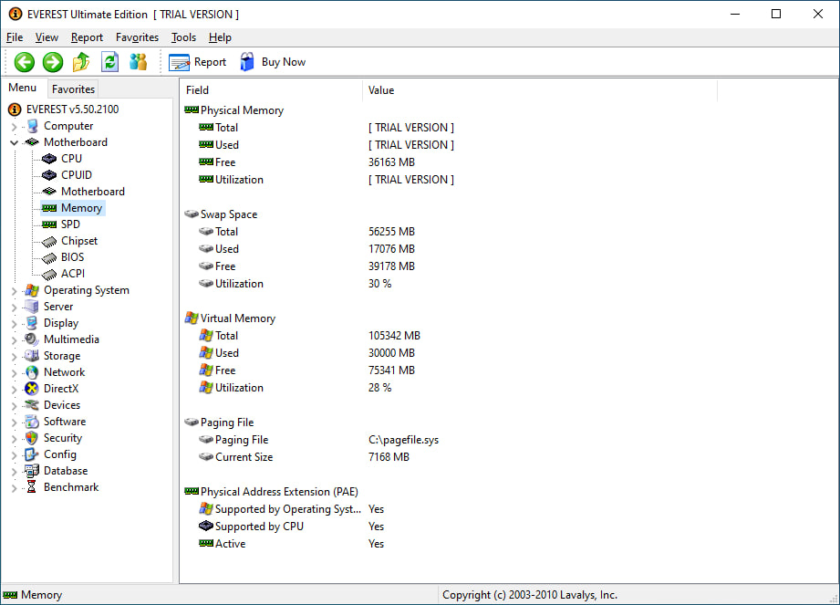
Task: Select the Memory tree item
Action: [81, 208]
